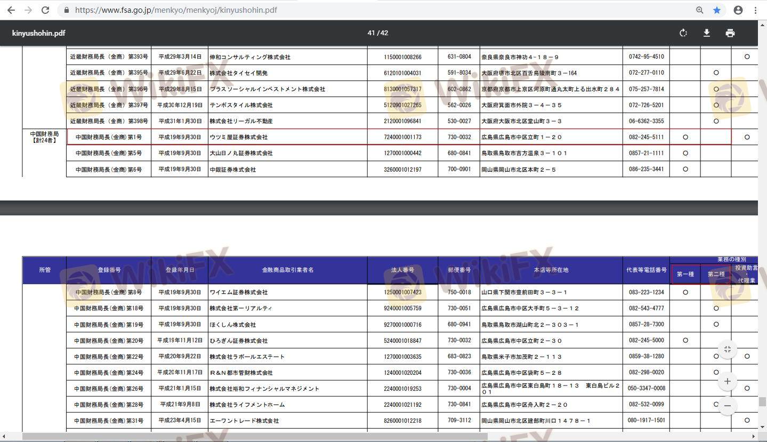
Task: Select the 第一種 column header
Action: tap(685, 274)
